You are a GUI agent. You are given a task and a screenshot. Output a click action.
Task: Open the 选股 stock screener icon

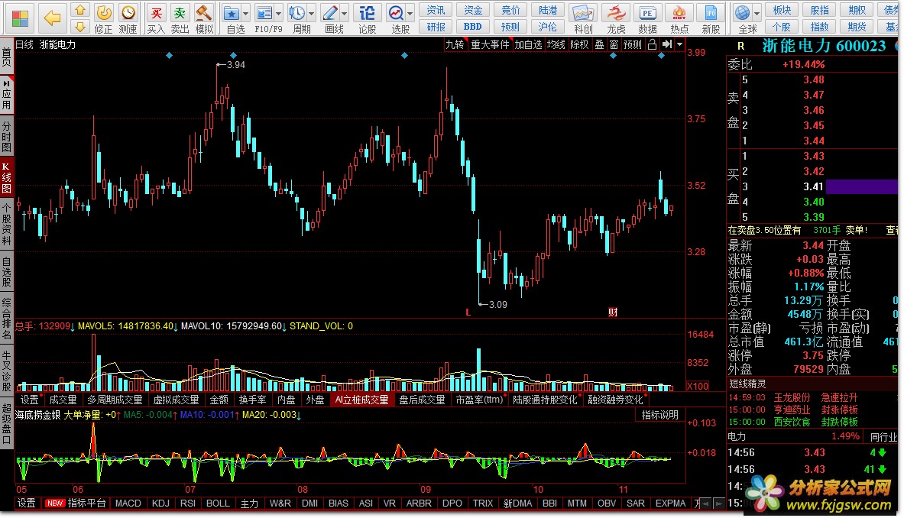click(396, 13)
